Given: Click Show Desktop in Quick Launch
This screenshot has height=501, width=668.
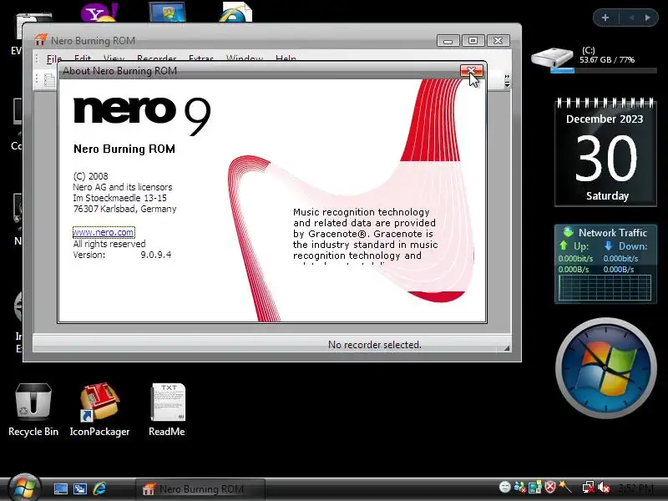Looking at the screenshot, I should 60,488.
